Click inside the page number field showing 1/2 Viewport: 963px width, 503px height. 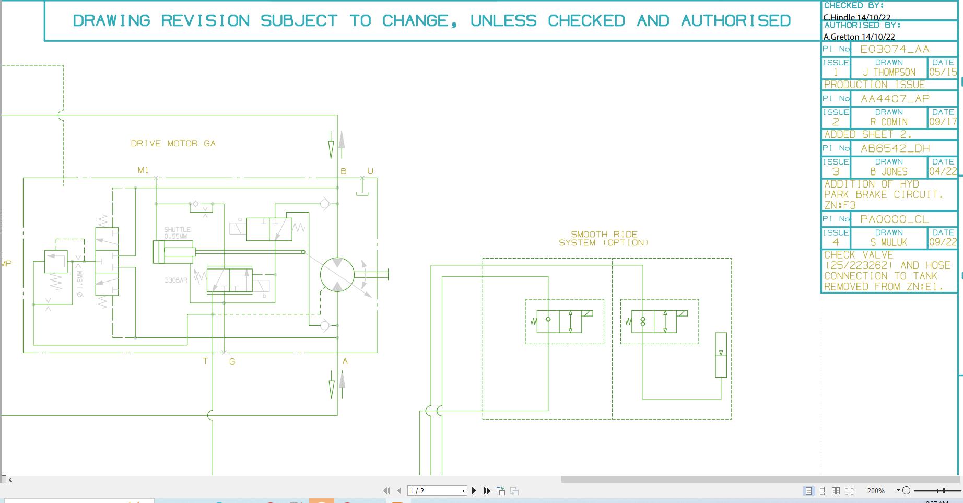[428, 490]
